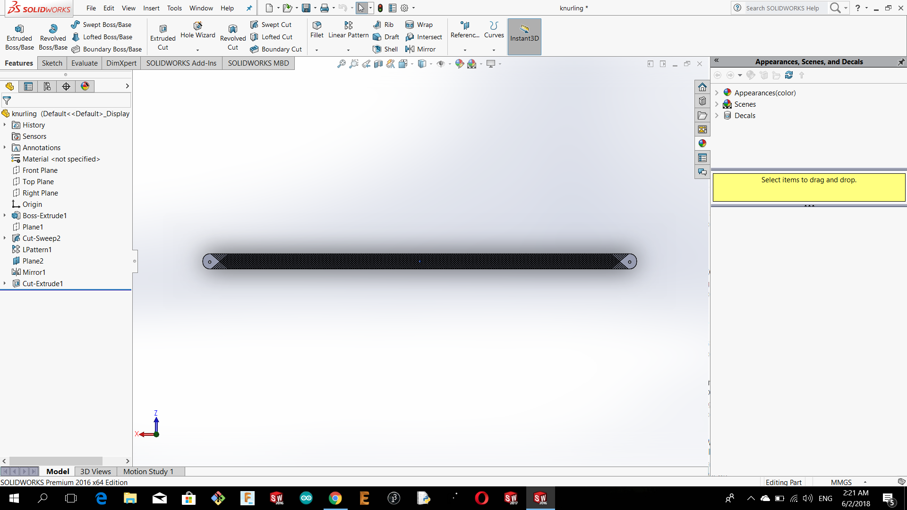The image size is (907, 510).
Task: Pin the Appearances task pane
Action: click(901, 62)
